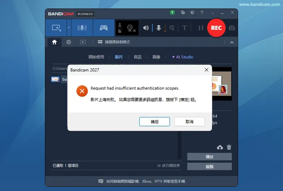Expand the screen recording mode dropdown arrow
283x191 pixels.
tap(69, 28)
